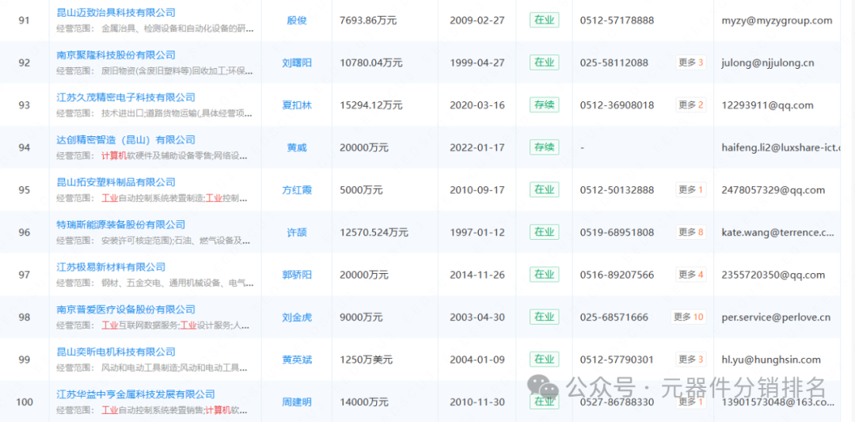Open legal representative 郭骄阳
This screenshot has width=855, height=422.
(x=297, y=276)
